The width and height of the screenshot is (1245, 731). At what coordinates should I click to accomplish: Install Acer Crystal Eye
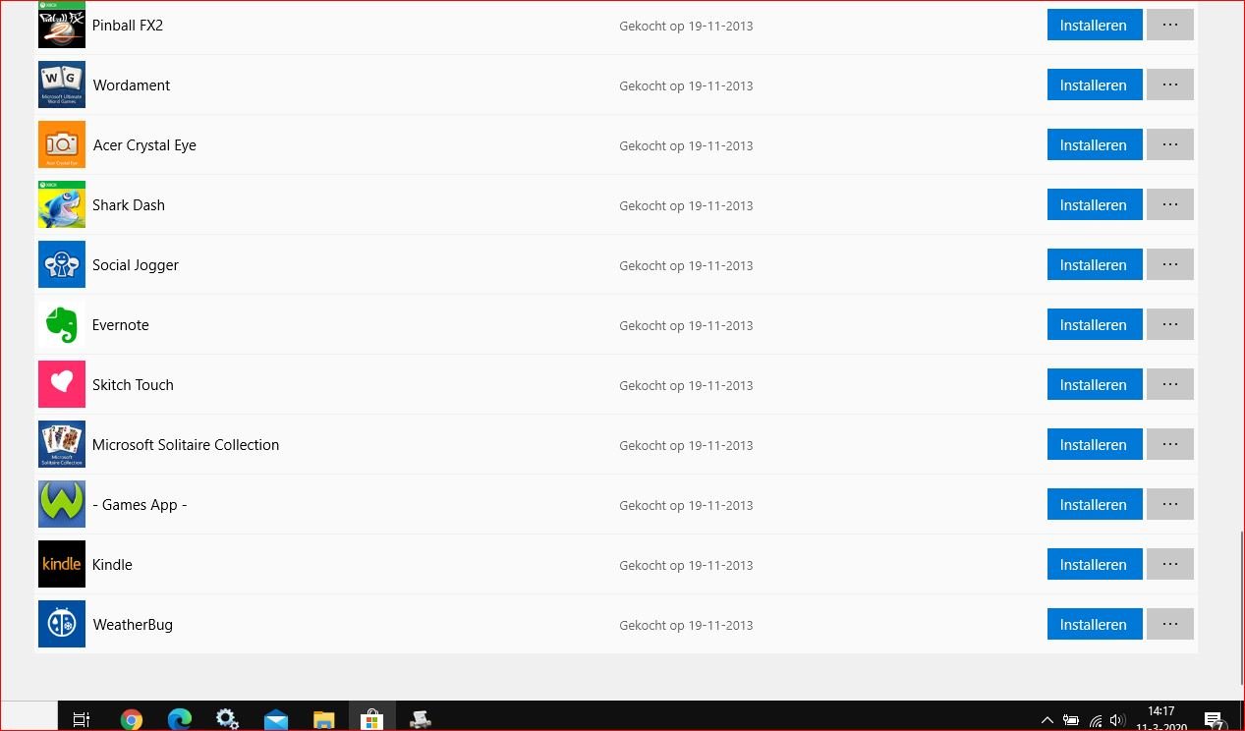[1095, 144]
